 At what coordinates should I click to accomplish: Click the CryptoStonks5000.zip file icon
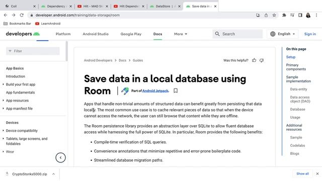pyautogui.click(x=7, y=174)
